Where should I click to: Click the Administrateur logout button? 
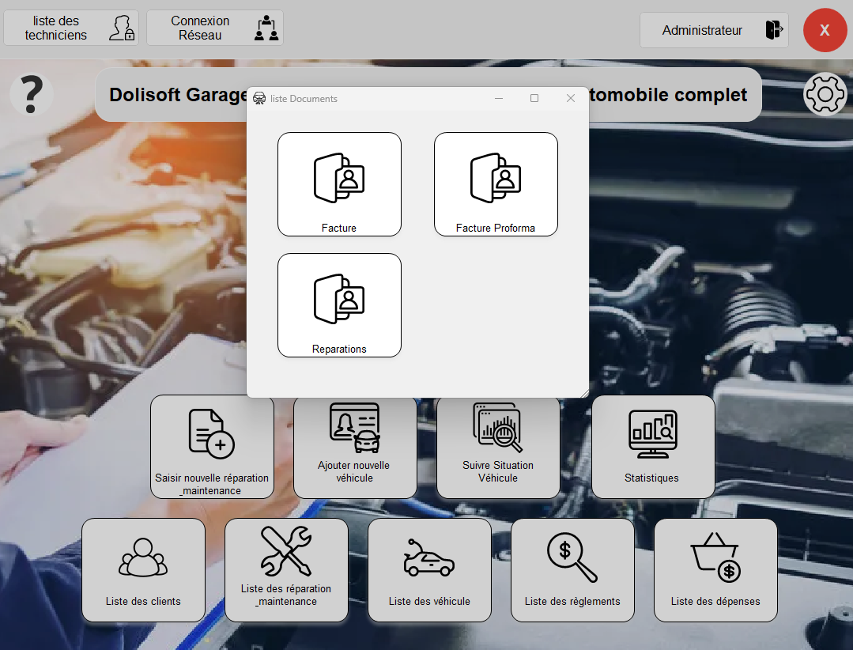click(x=713, y=30)
